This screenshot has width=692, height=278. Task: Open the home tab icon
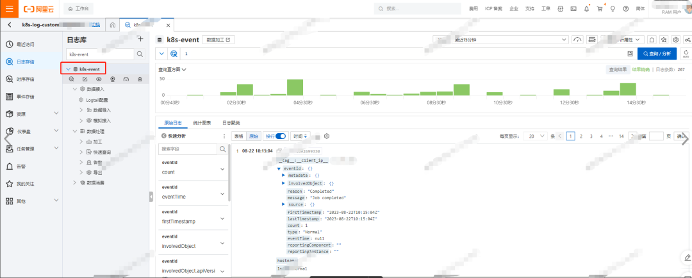[x=113, y=25]
